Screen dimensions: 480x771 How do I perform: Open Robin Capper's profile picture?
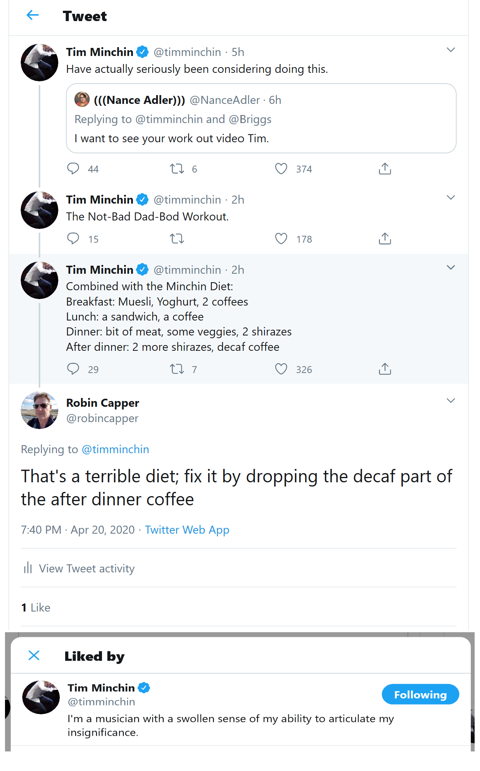click(x=39, y=410)
